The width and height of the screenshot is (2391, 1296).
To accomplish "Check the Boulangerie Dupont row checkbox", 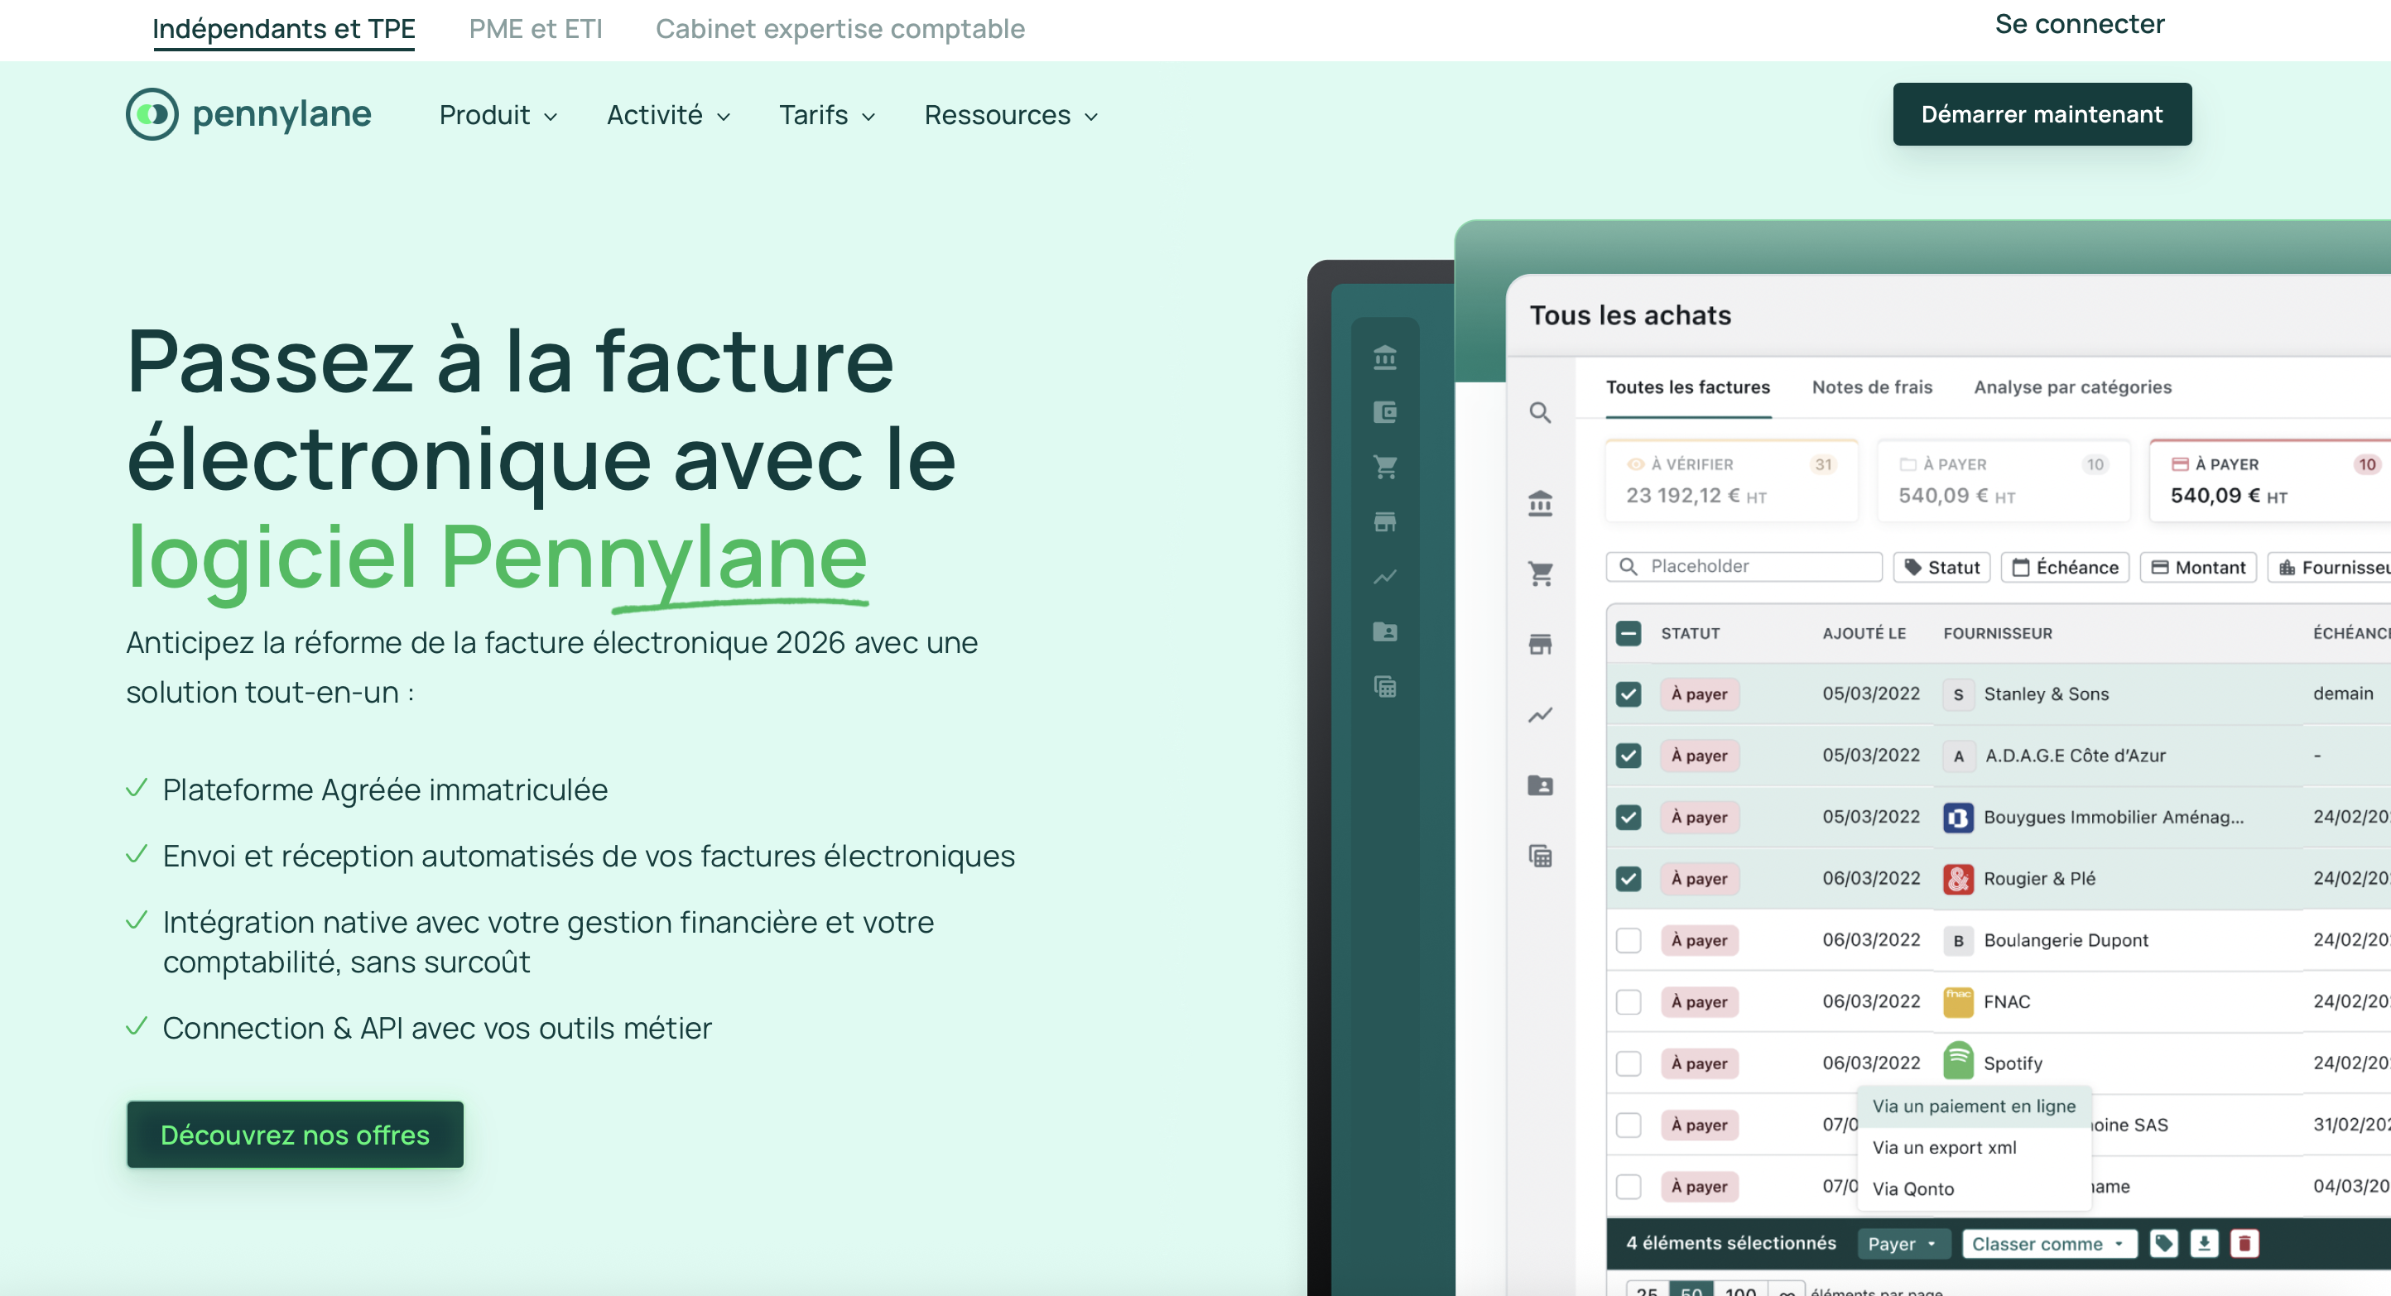I will 1628,940.
